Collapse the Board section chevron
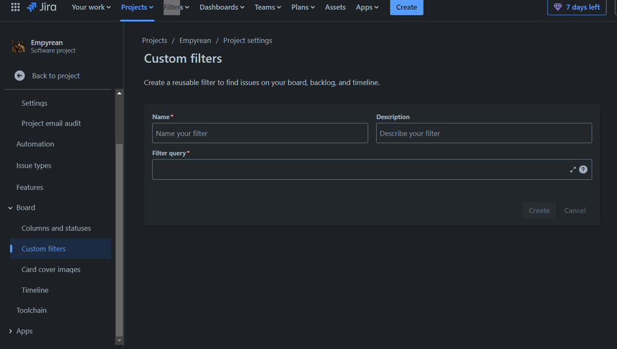 pyautogui.click(x=10, y=208)
